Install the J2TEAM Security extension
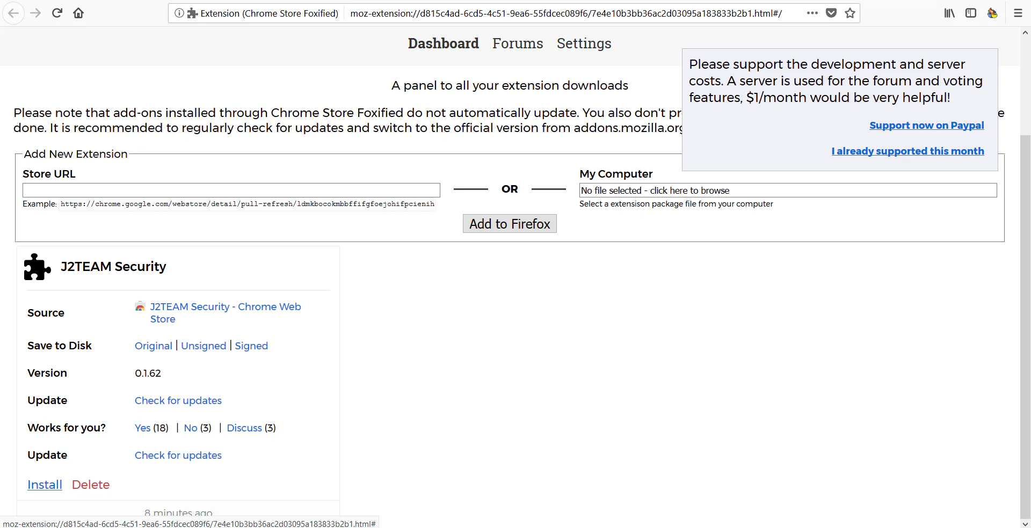The width and height of the screenshot is (1031, 528). [x=45, y=485]
